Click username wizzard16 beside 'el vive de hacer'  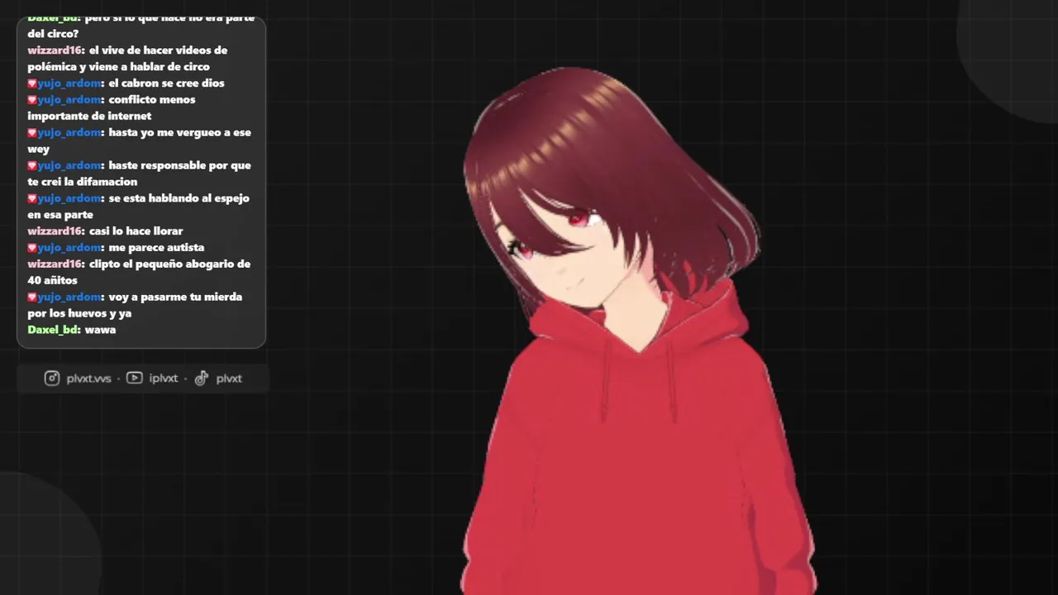55,50
